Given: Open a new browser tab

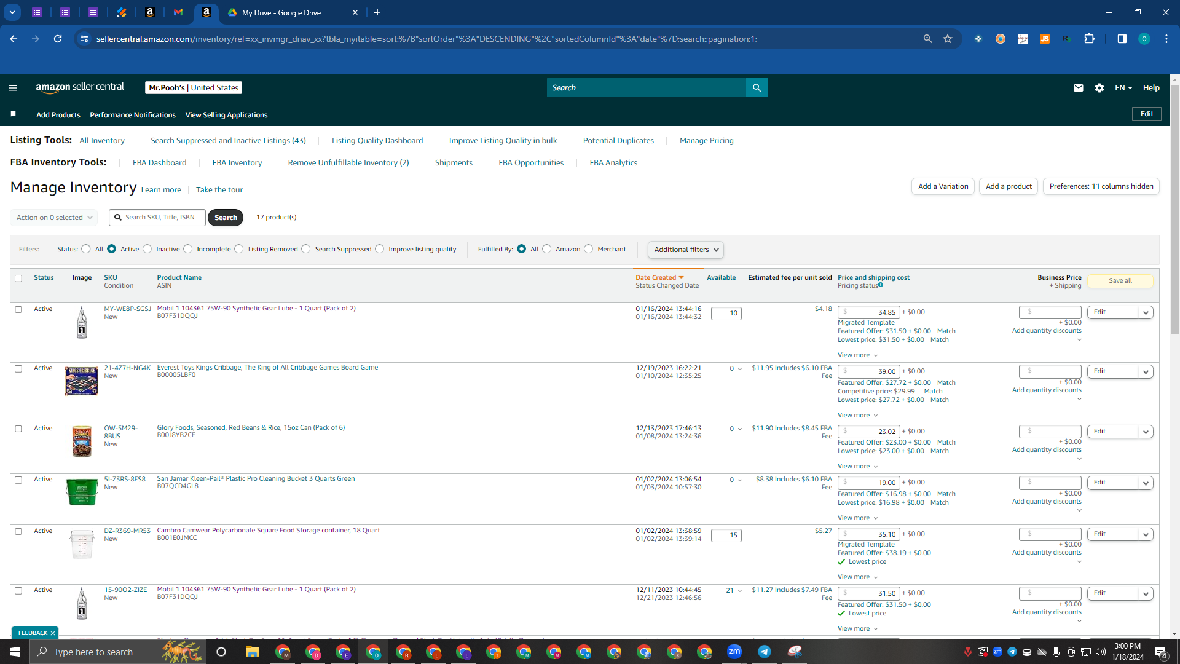Looking at the screenshot, I should coord(377,12).
